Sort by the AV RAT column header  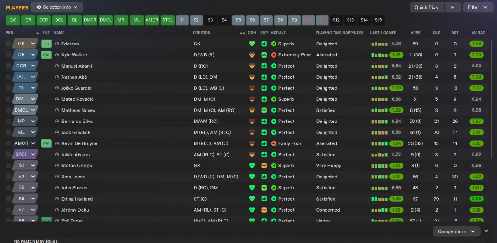478,33
